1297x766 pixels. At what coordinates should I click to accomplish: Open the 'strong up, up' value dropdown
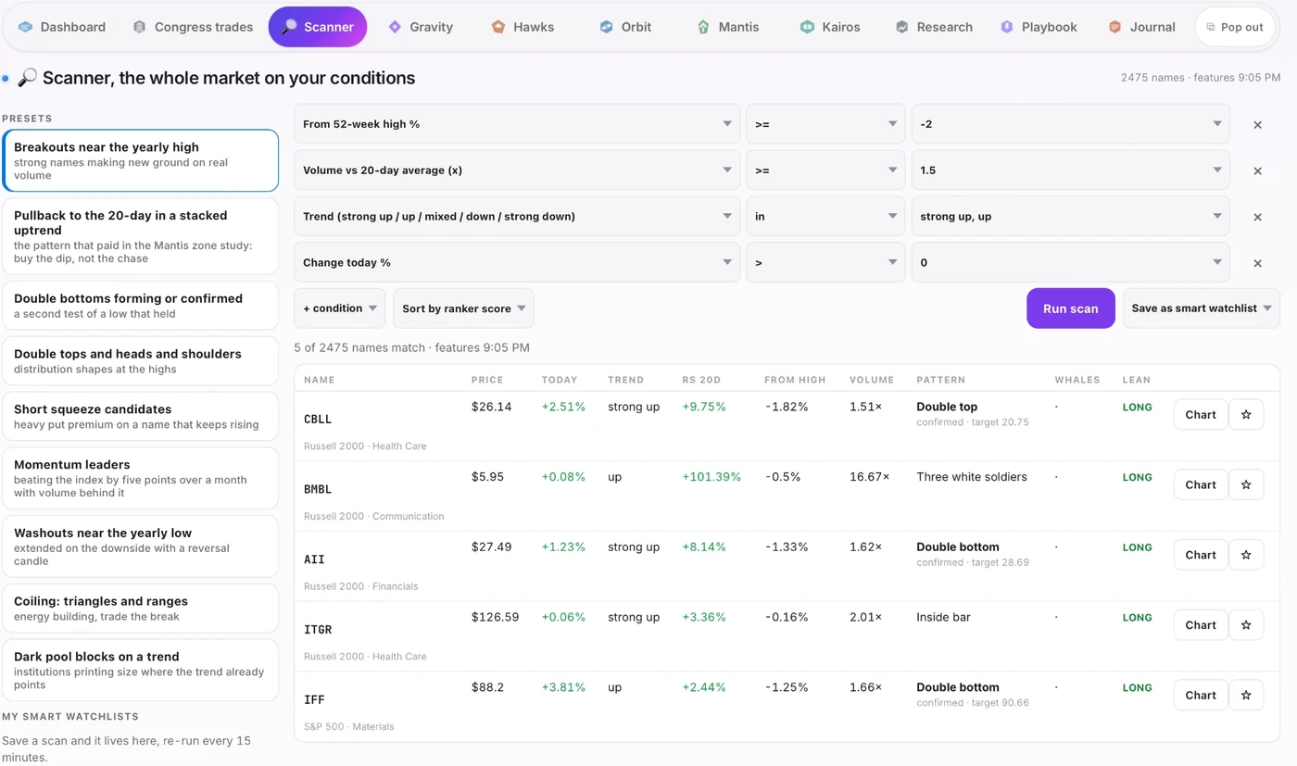(x=1071, y=217)
